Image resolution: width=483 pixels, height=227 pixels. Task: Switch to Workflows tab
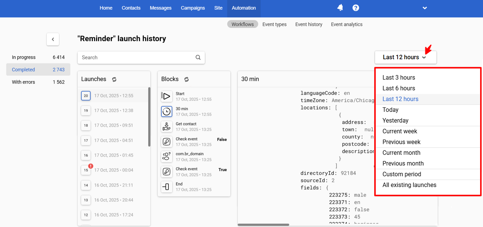click(243, 24)
